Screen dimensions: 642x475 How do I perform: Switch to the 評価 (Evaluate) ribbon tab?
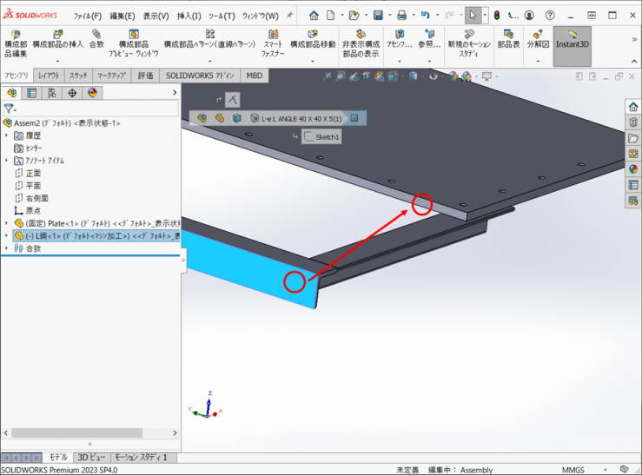(x=145, y=76)
